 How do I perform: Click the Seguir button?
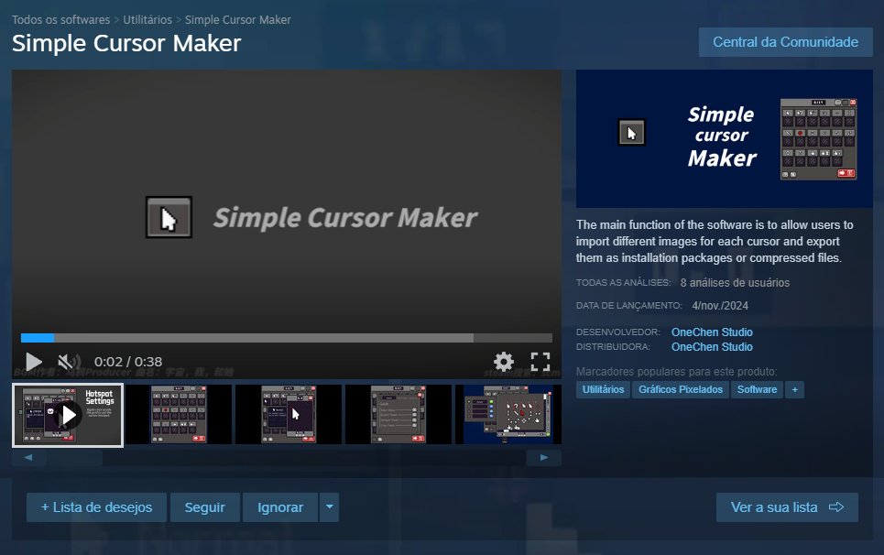(x=204, y=507)
